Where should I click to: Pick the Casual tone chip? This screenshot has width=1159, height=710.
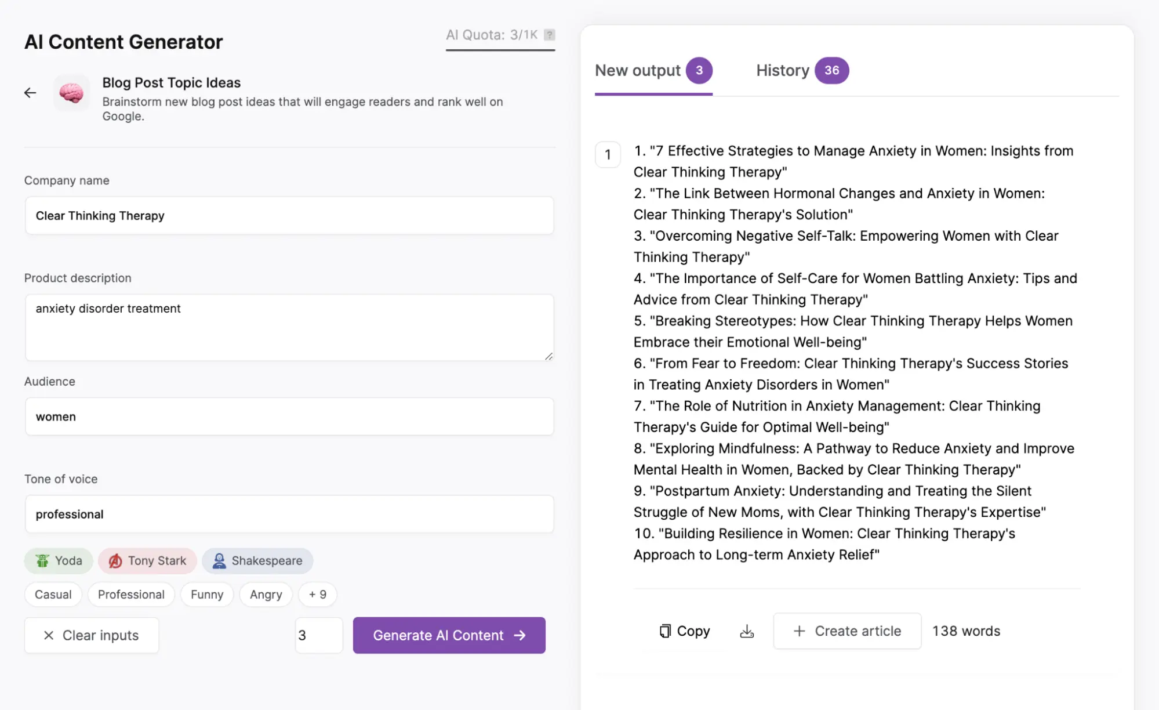point(53,595)
